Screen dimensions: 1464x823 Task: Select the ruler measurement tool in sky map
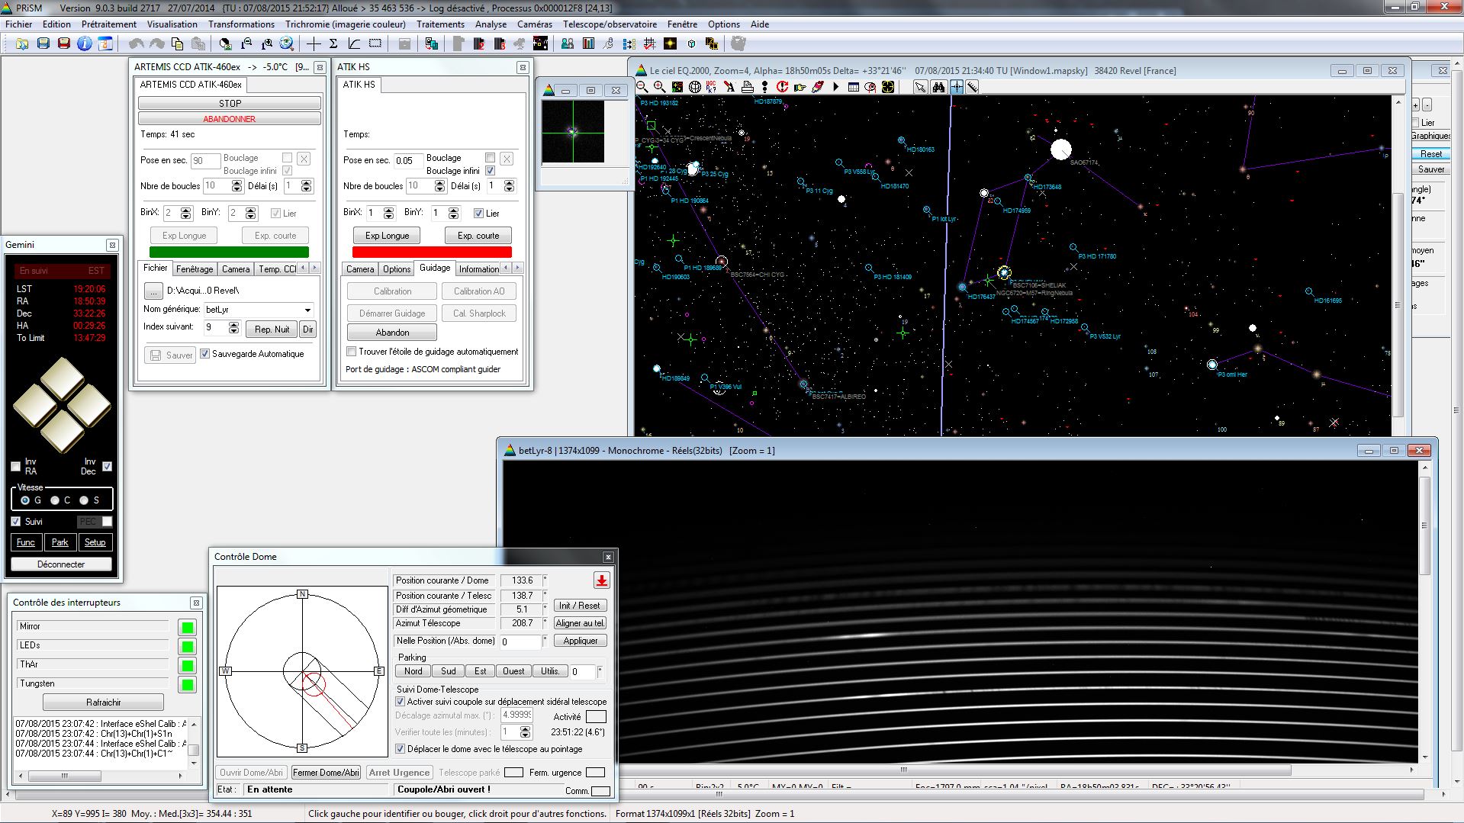(973, 87)
